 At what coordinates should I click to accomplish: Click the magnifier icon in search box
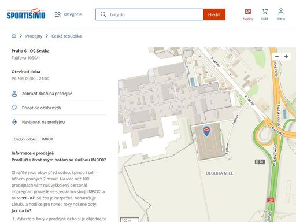coord(103,14)
